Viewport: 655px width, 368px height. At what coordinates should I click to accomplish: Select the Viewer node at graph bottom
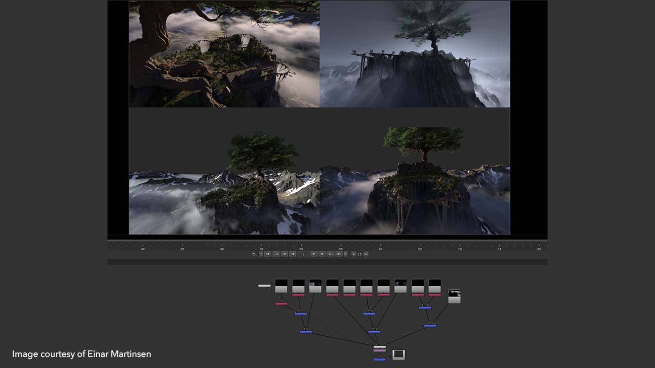[398, 355]
